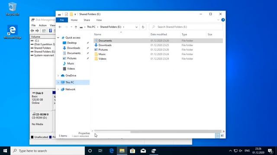The width and height of the screenshot is (277, 155).
Task: Open the File Explorer help icon
Action: tap(223, 20)
